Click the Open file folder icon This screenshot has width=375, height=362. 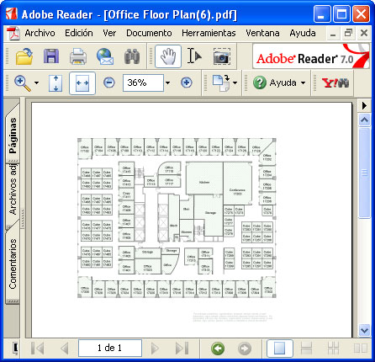[x=24, y=56]
